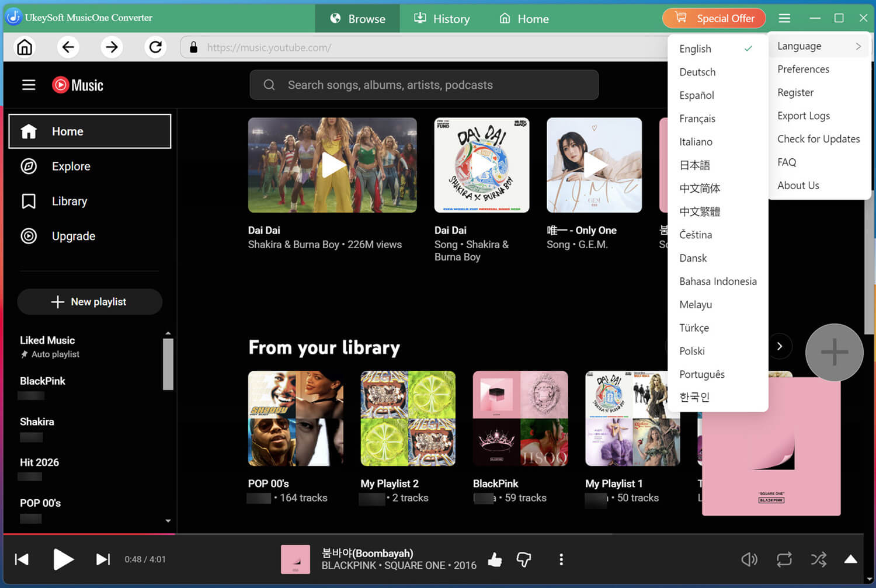Image resolution: width=876 pixels, height=588 pixels.
Task: Create a New playlist
Action: point(89,302)
